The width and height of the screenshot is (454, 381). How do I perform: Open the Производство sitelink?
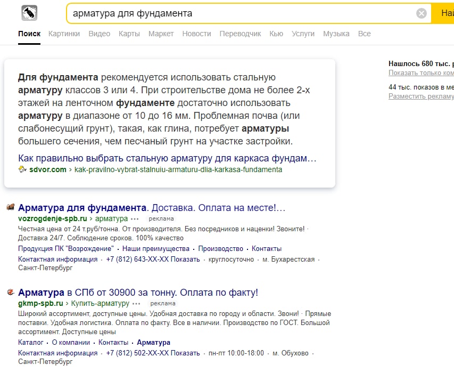[221, 248]
